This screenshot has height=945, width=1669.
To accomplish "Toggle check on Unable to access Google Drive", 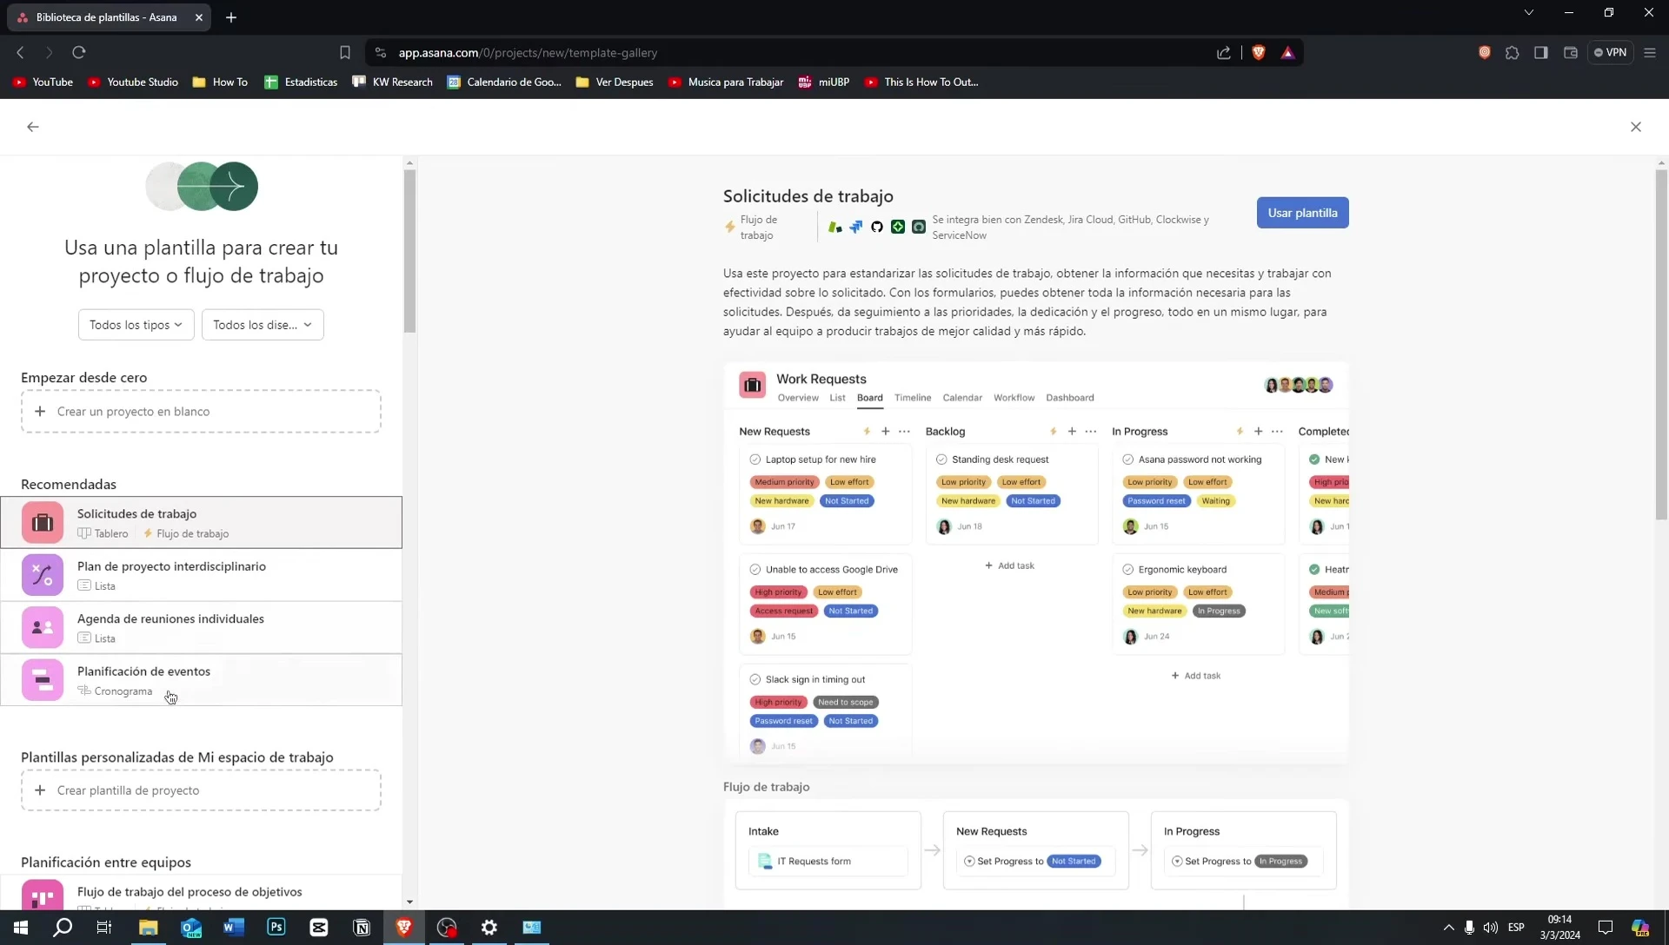I will tap(755, 570).
